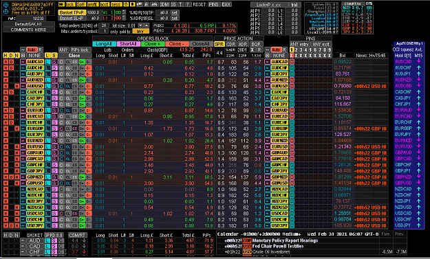Image resolution: width=430 pixels, height=259 pixels.
Task: Click the up arrow next to USDCHF in the CCI panel
Action: pyautogui.click(x=418, y=219)
